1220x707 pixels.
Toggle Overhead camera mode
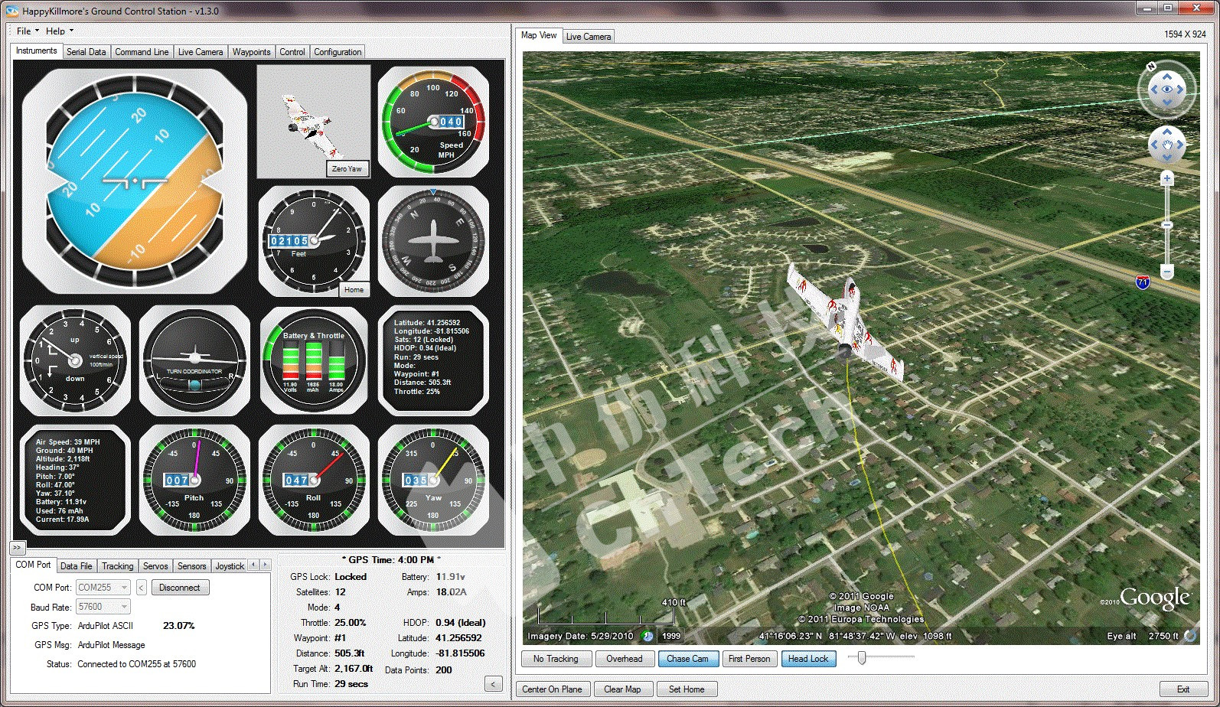click(x=625, y=659)
